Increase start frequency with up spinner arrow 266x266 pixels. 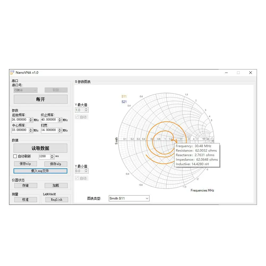tap(31, 119)
